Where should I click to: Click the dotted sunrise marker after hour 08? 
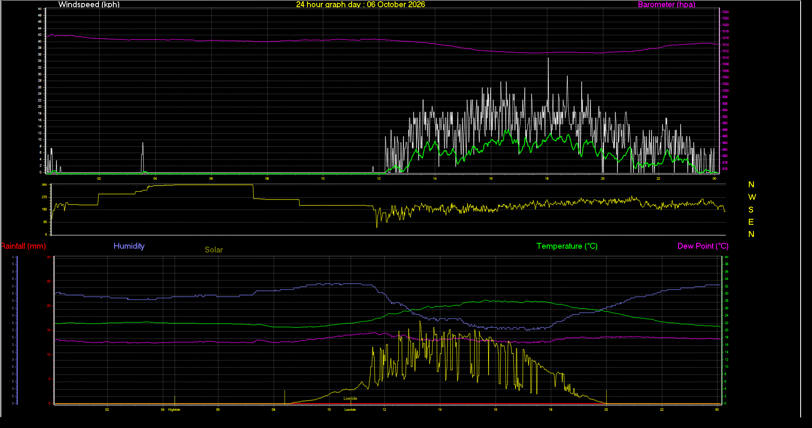tap(285, 397)
